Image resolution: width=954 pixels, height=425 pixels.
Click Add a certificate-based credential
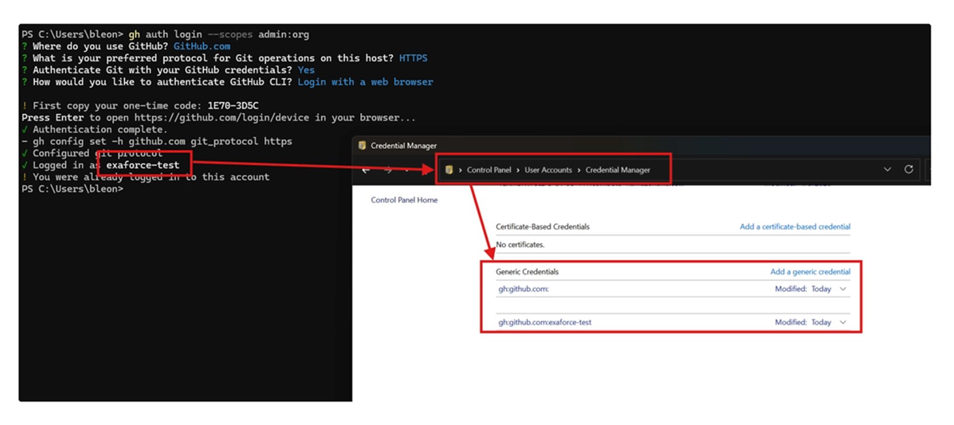tap(795, 227)
